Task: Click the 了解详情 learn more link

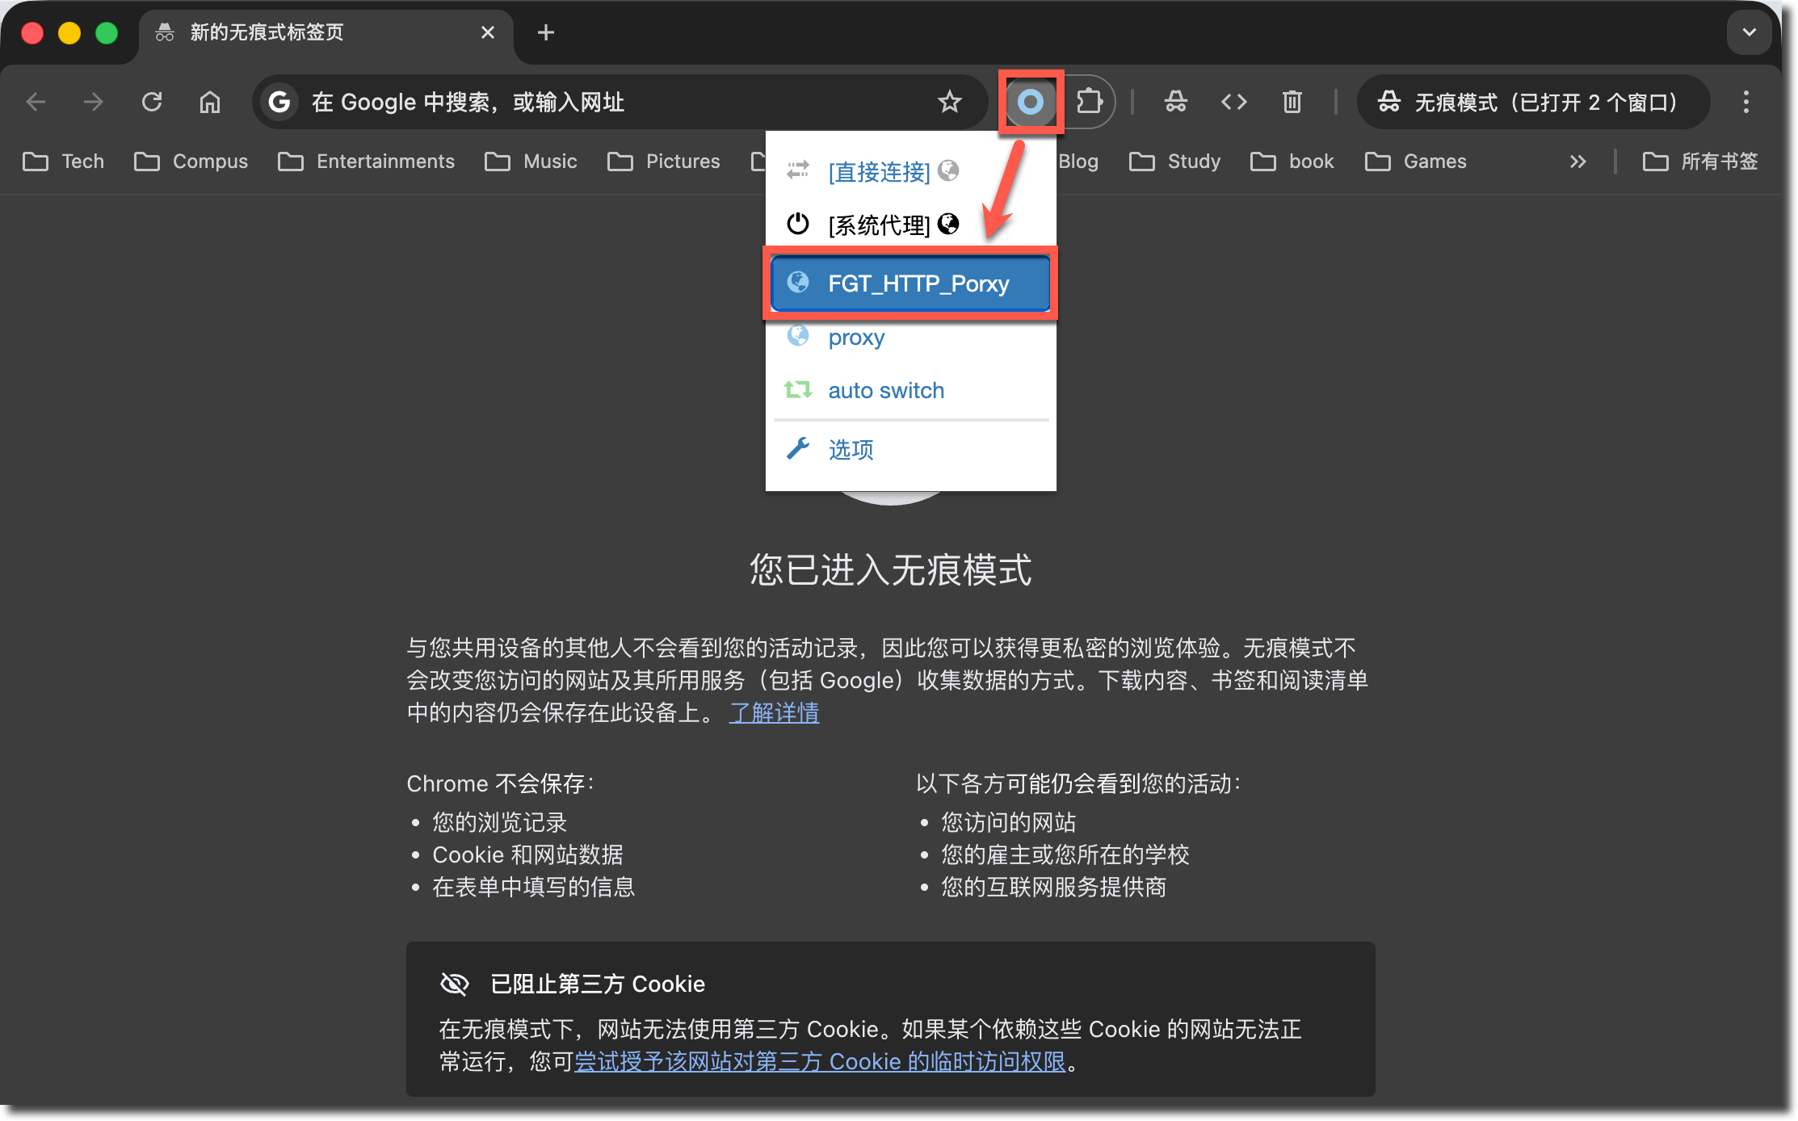Action: pyautogui.click(x=774, y=712)
